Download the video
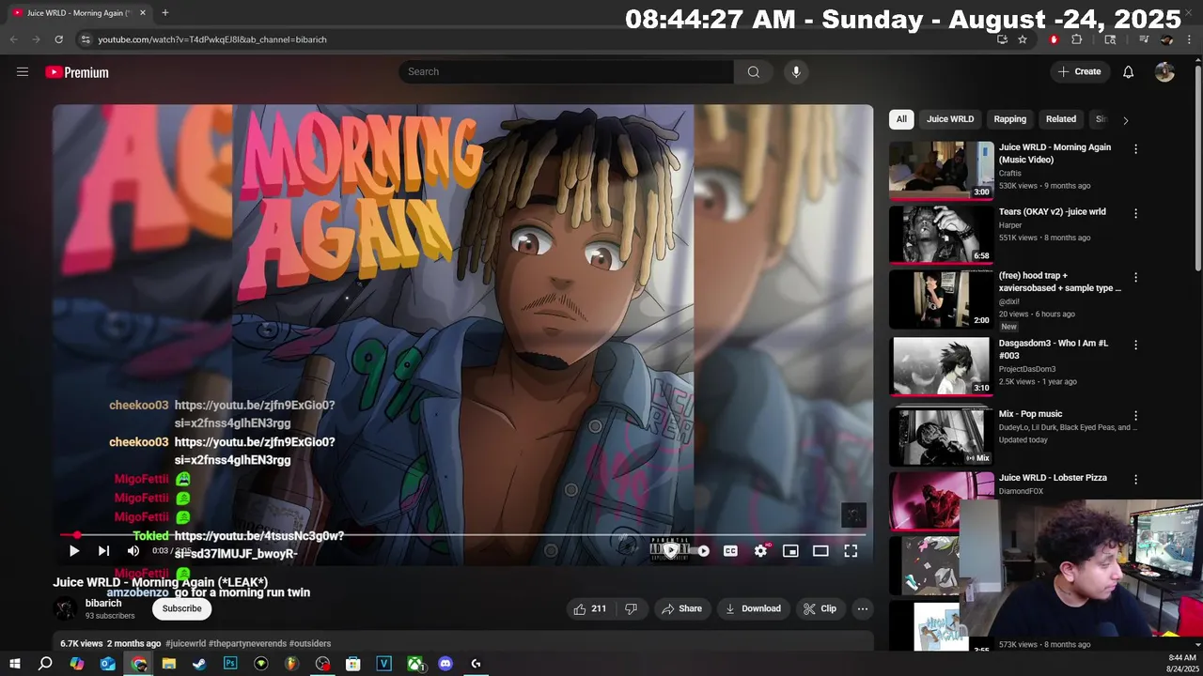 pos(753,608)
